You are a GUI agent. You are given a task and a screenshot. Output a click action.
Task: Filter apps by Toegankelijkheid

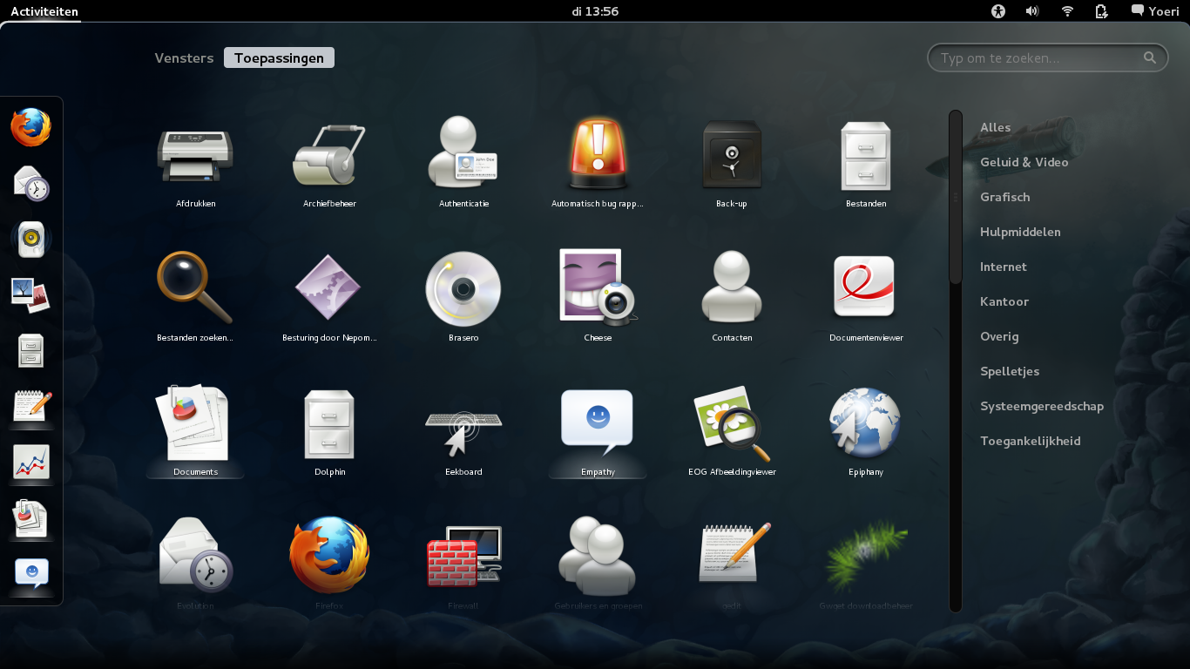pos(1031,441)
